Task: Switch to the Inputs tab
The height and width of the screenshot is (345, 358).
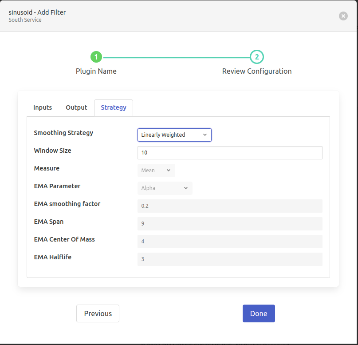Action: pos(43,107)
